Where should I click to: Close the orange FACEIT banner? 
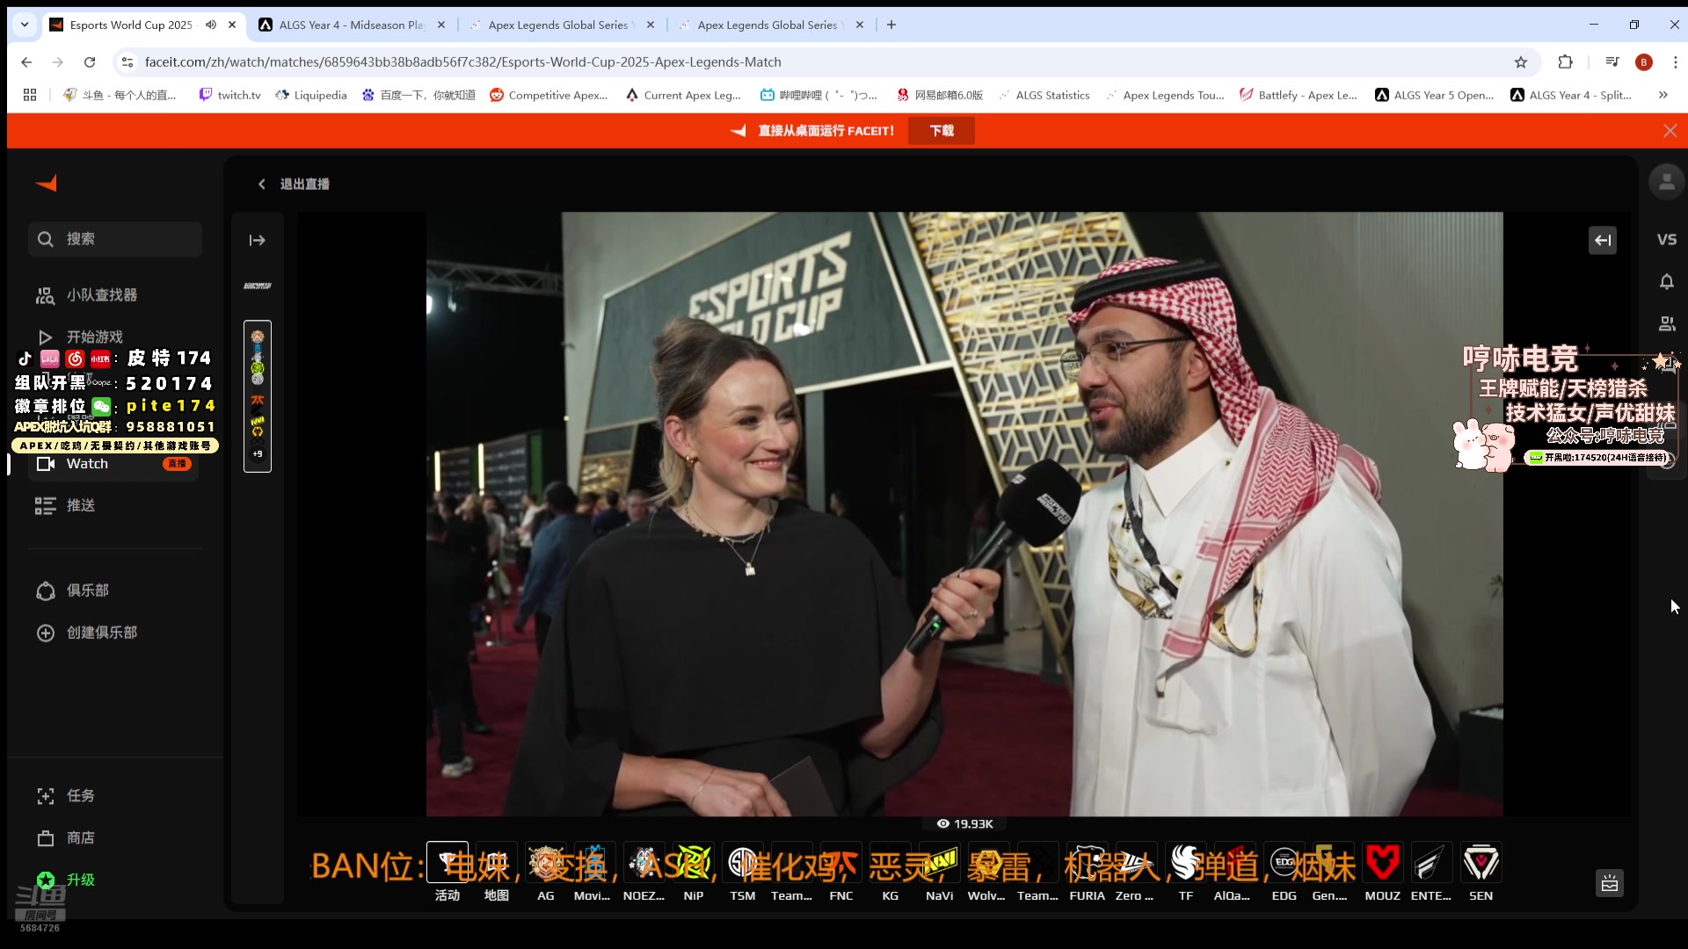1670,131
